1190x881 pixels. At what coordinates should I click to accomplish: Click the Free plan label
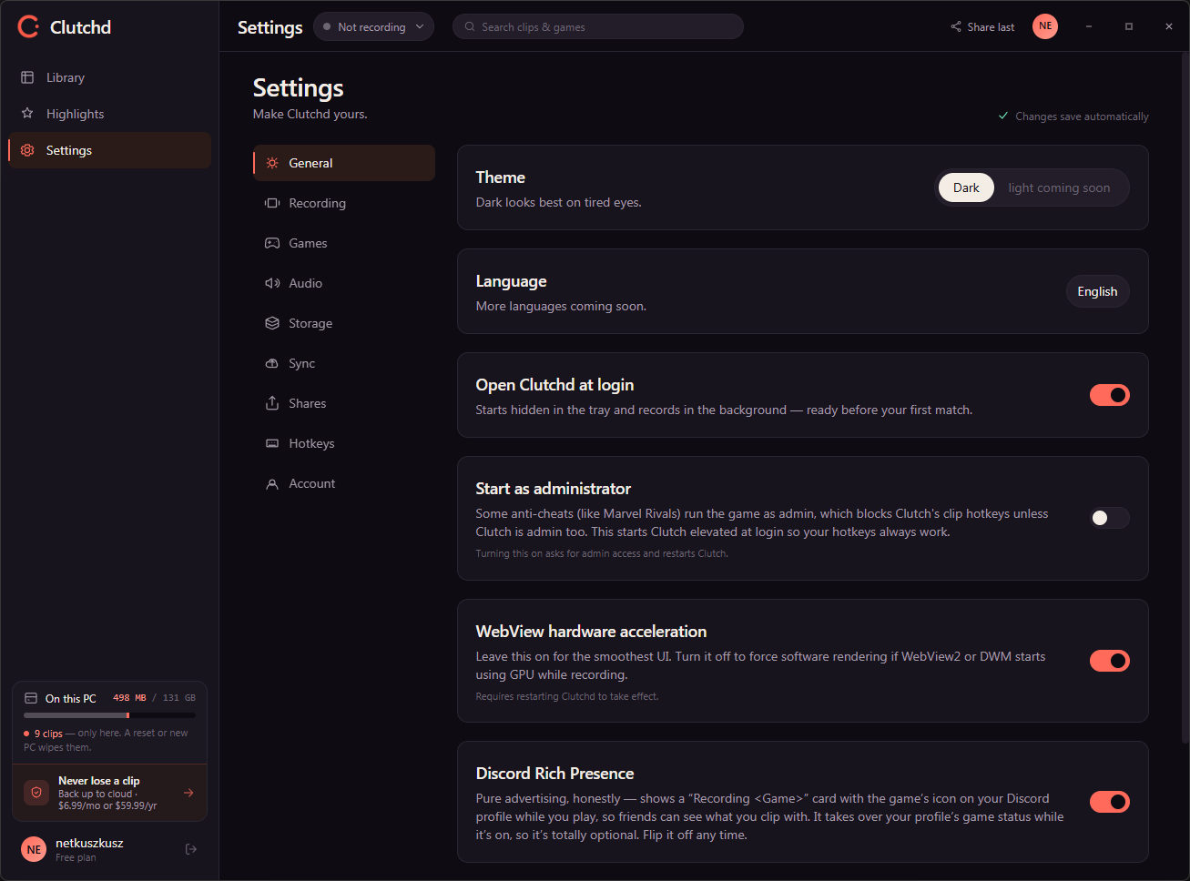(x=76, y=857)
